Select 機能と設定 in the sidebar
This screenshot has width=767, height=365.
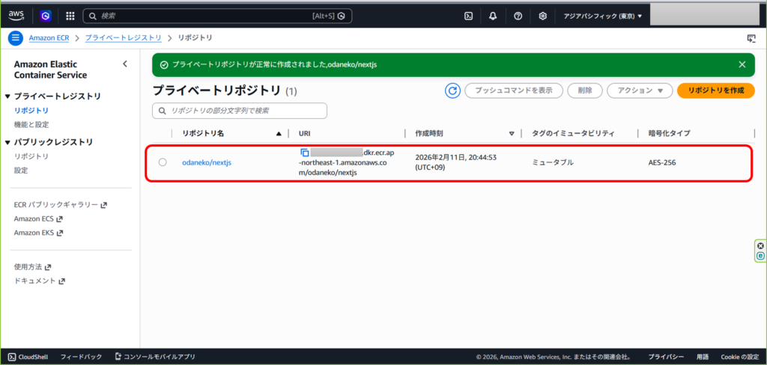tap(31, 124)
